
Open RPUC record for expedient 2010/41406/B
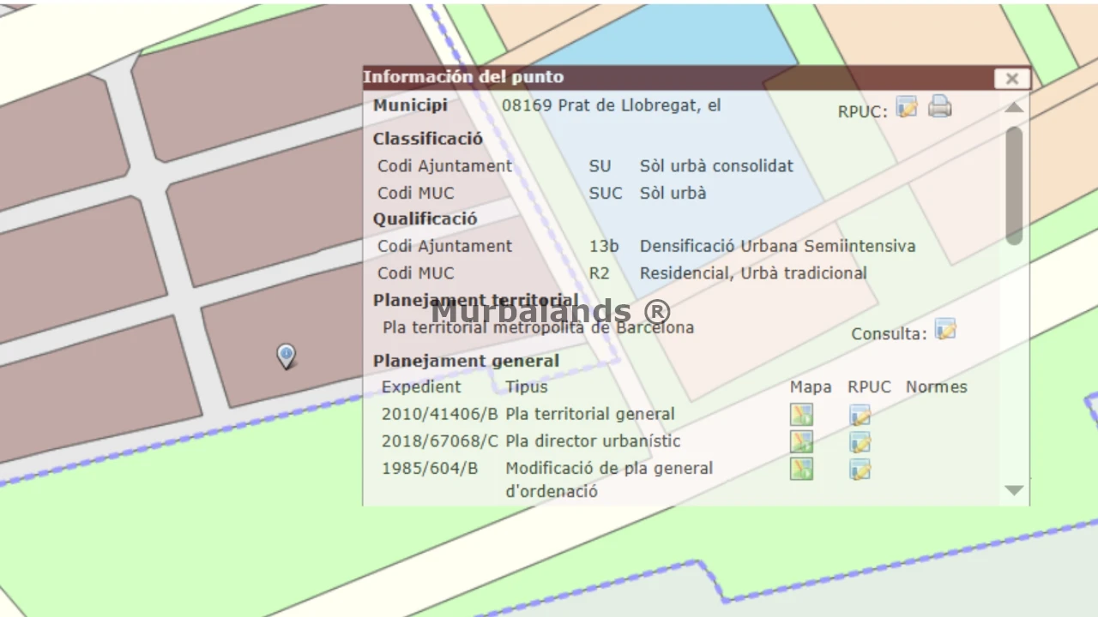[860, 415]
